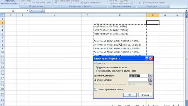Click the Select All corner of the sheet
The image size is (188, 106).
[x=2, y=15]
